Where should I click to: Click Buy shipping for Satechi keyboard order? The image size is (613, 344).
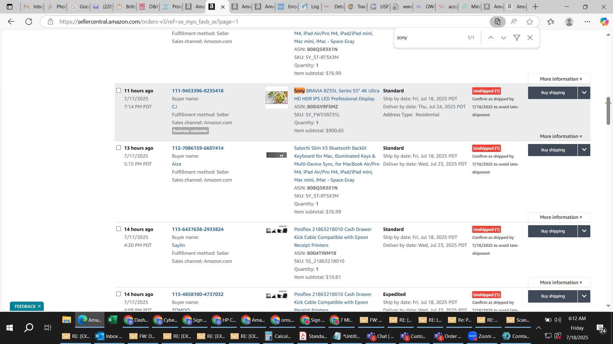553,150
